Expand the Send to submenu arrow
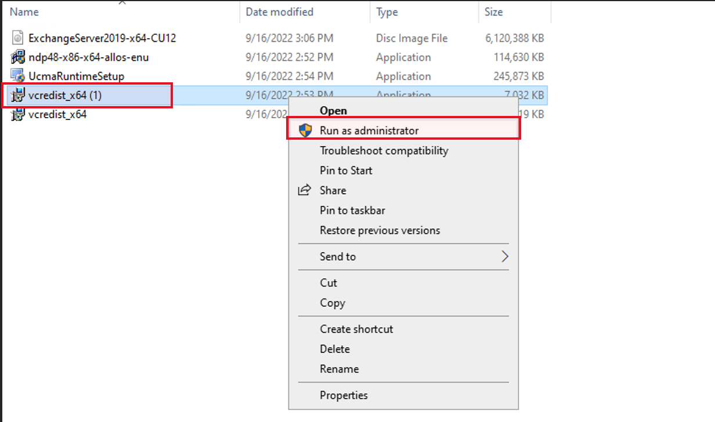715x422 pixels. (504, 256)
